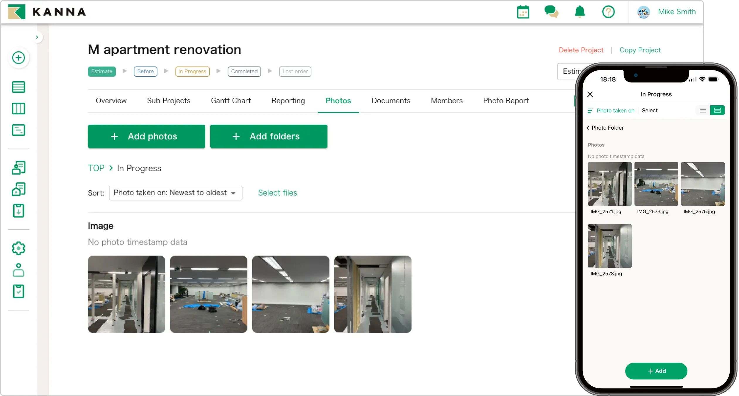Screen dimensions: 739x396
Task: Click the create new project plus icon
Action: [18, 58]
